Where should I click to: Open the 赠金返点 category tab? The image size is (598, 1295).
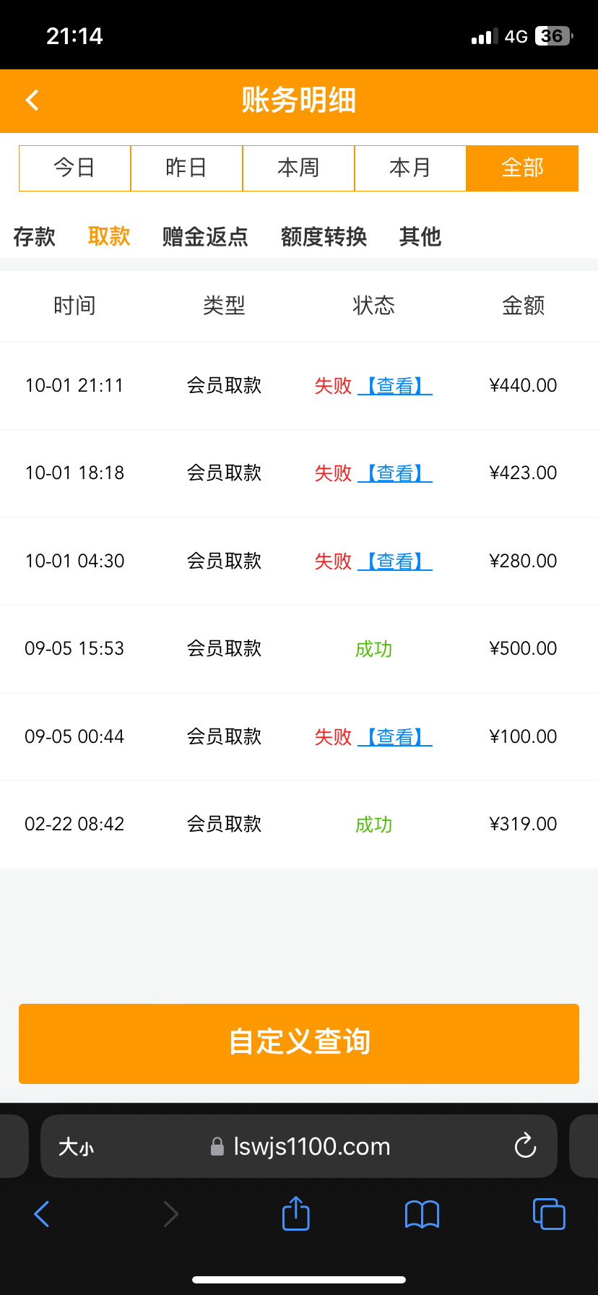tap(205, 236)
